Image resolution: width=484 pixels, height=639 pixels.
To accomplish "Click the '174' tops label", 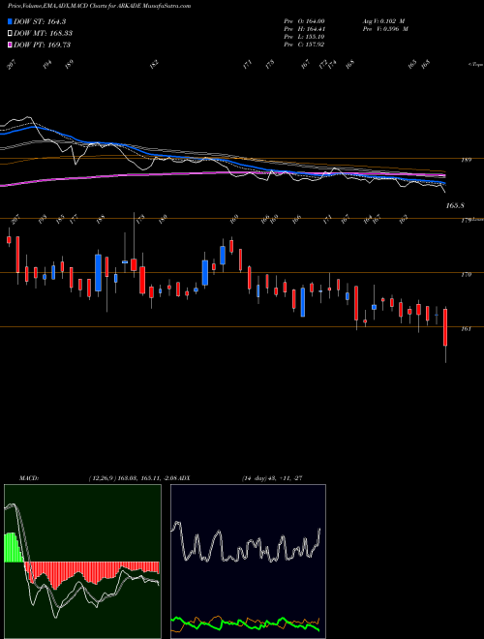I will pos(332,64).
